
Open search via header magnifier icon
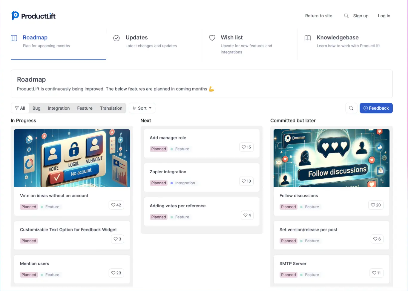(x=346, y=16)
